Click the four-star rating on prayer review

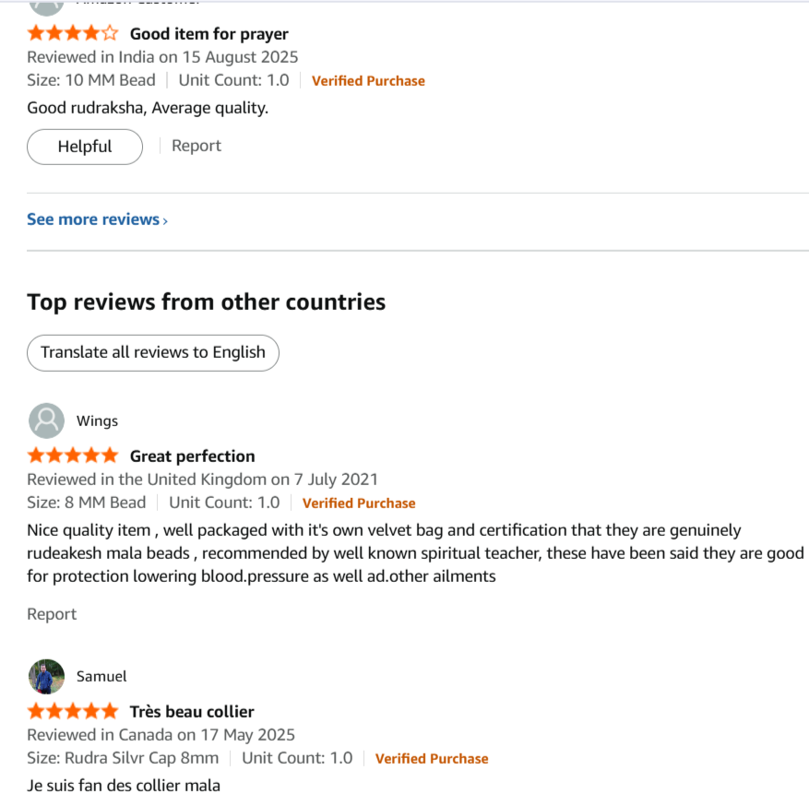73,34
